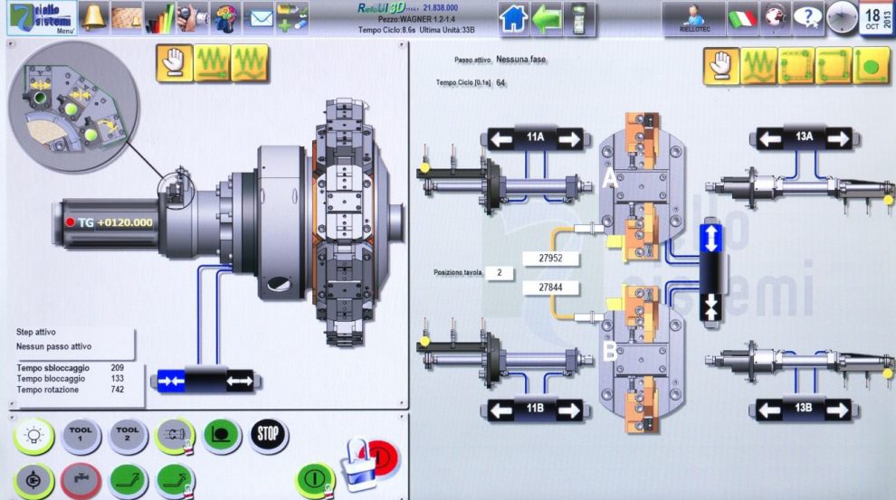Image resolution: width=896 pixels, height=500 pixels.
Task: Open the globe icon in the top bar
Action: coord(775,18)
